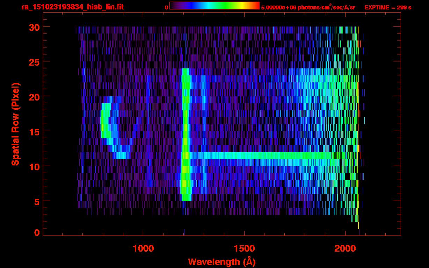This screenshot has width=429, height=268.
Task: Click the x-axis tick label 2000
Action: coord(345,248)
